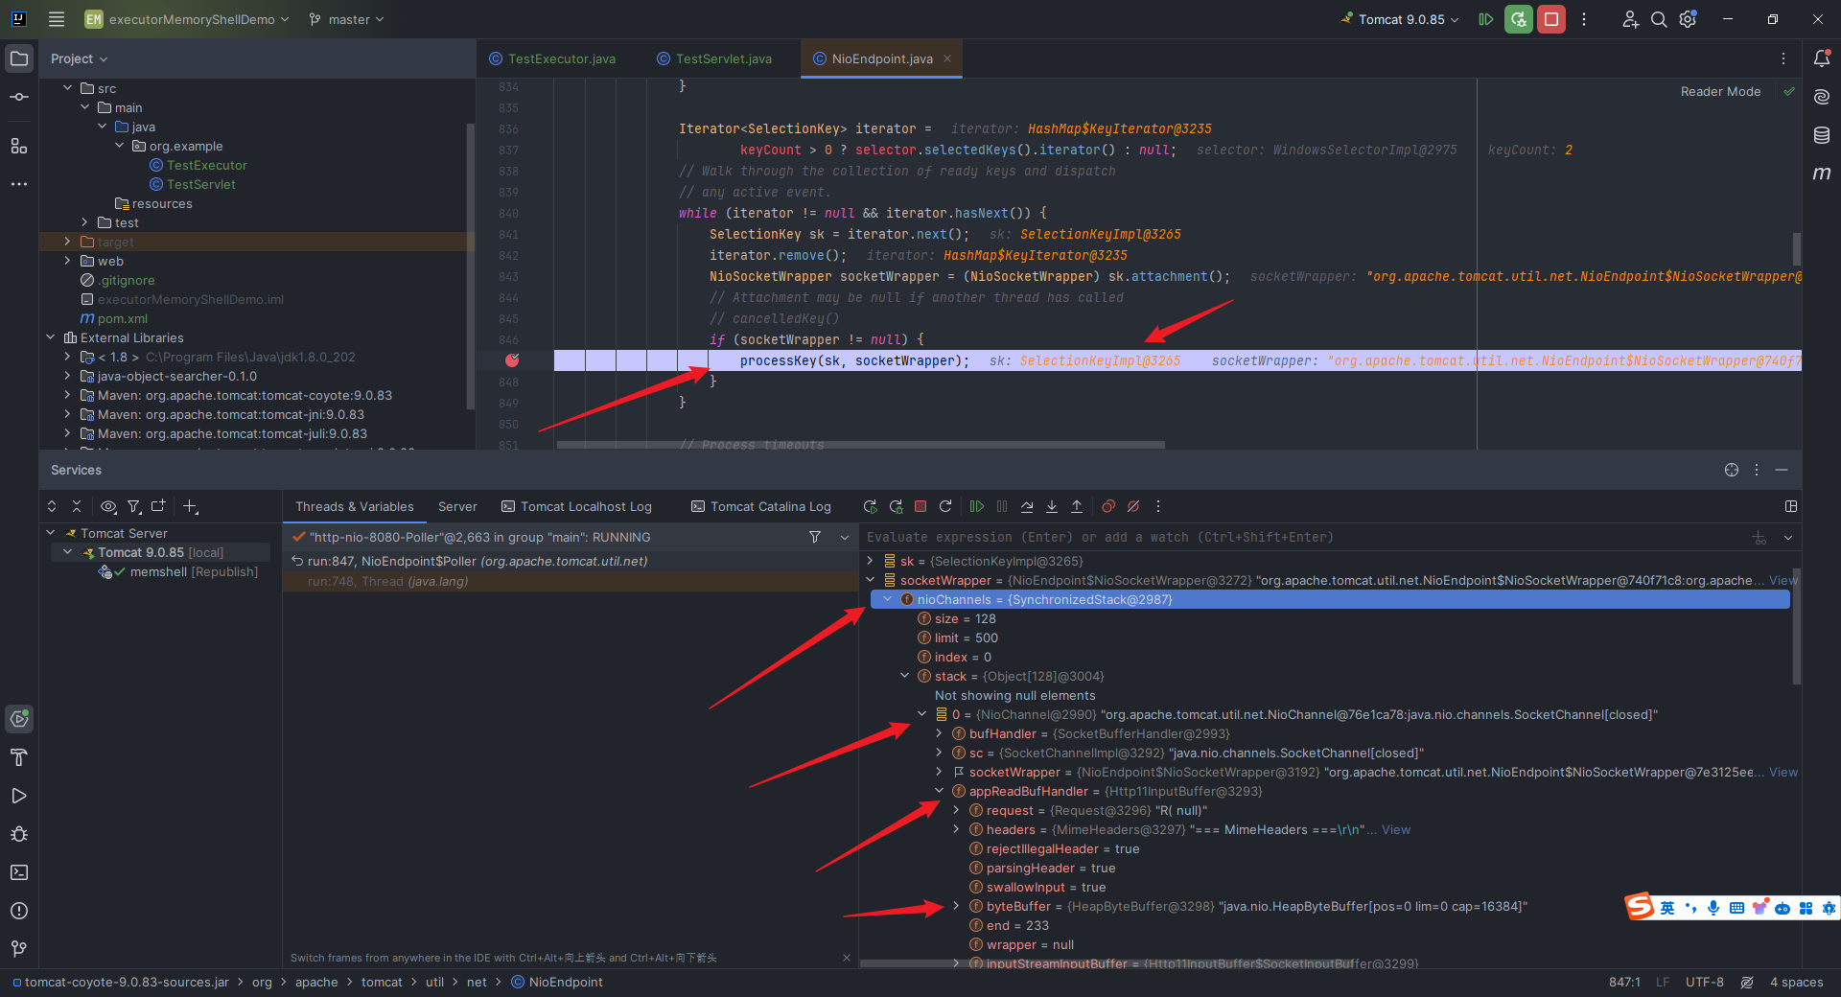Open the Problems tool window

pos(19,911)
